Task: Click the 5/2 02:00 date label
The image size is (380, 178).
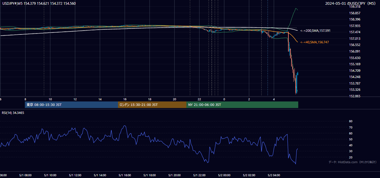Action: pyautogui.click(x=249, y=175)
